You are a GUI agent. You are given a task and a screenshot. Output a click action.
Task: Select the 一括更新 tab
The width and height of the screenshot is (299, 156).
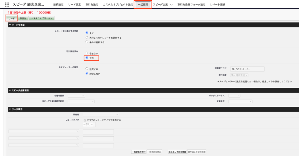(143, 5)
